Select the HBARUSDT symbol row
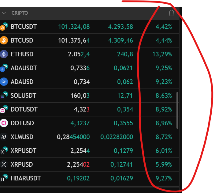This screenshot has height=193, width=215. pos(26,178)
